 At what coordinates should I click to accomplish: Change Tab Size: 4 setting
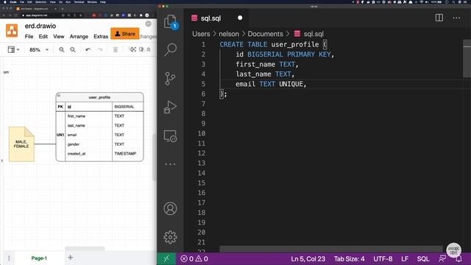(x=350, y=258)
